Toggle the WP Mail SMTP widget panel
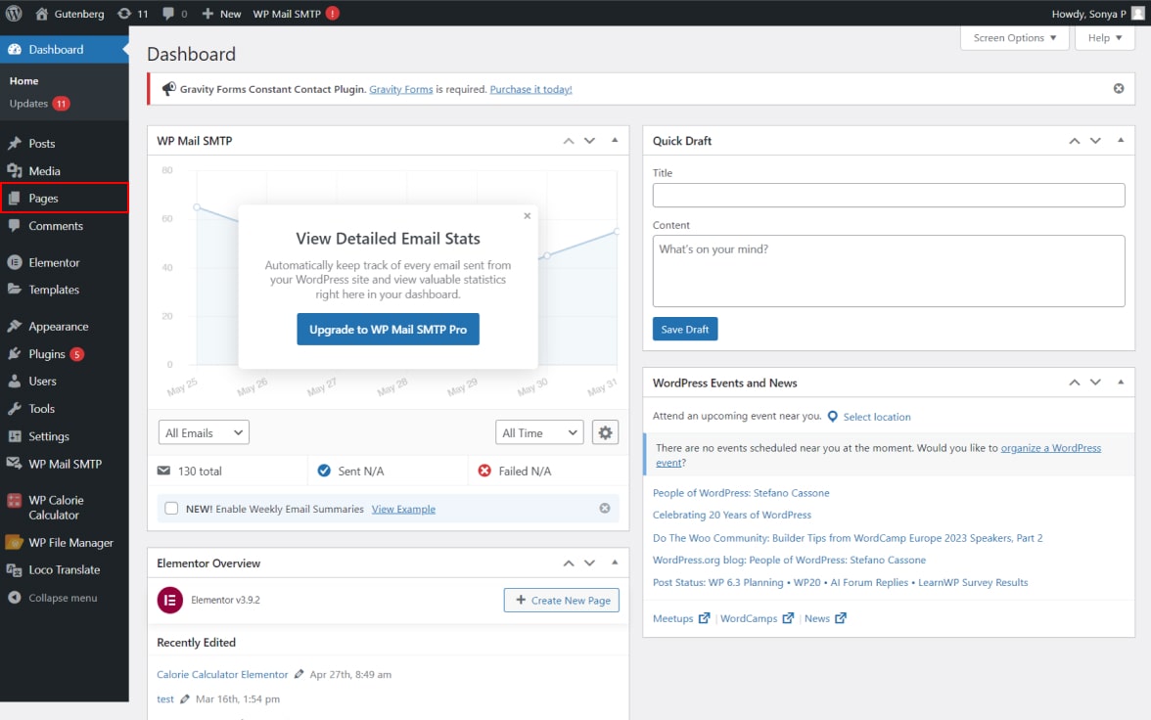This screenshot has height=720, width=1151. (x=615, y=140)
